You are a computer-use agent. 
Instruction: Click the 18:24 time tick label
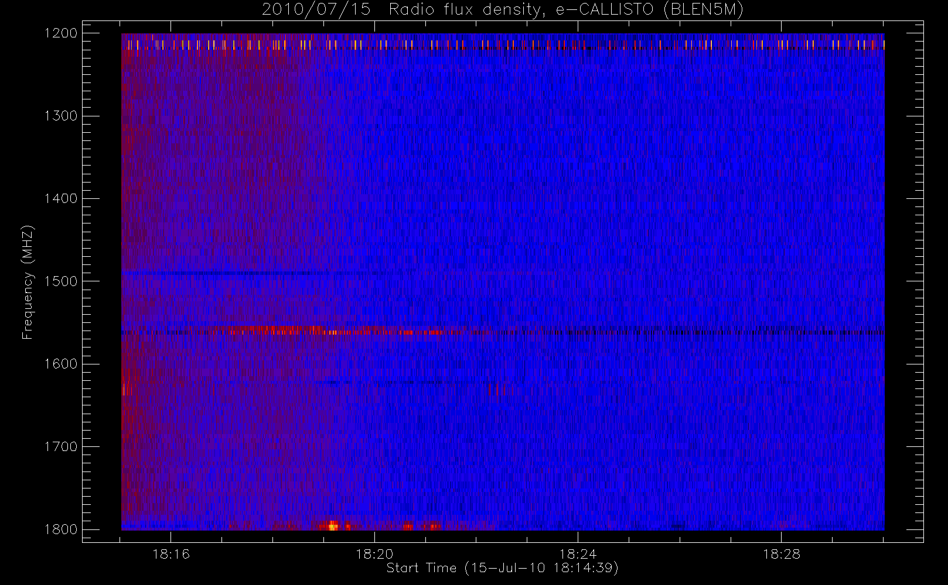point(578,554)
